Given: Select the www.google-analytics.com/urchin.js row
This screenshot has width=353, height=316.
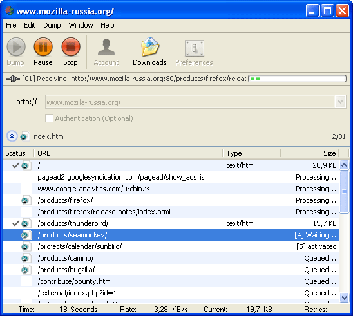Looking at the screenshot, I should click(171, 189).
